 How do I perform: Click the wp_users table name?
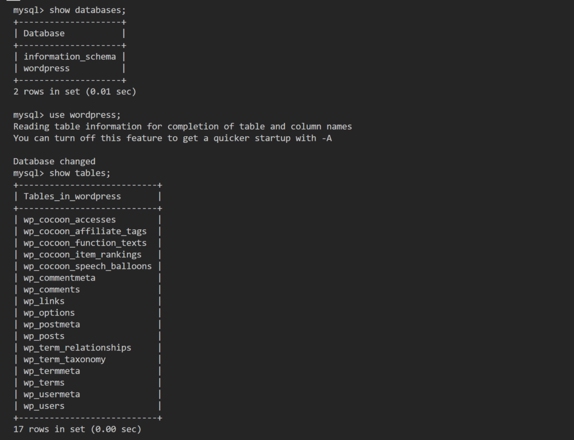[44, 406]
